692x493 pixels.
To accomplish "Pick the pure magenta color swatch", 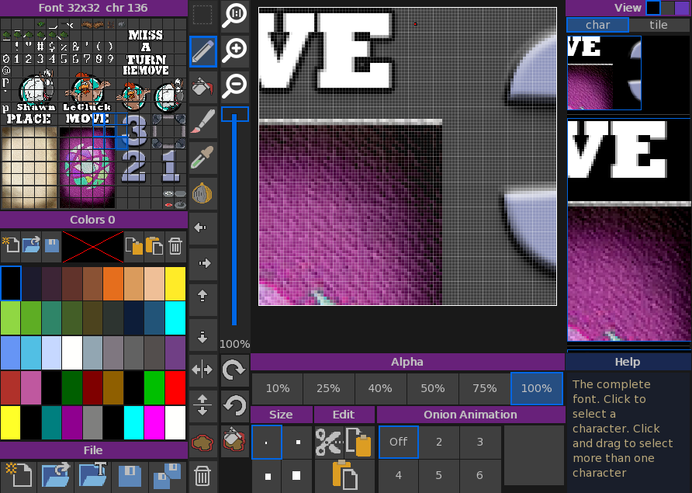I will (154, 422).
